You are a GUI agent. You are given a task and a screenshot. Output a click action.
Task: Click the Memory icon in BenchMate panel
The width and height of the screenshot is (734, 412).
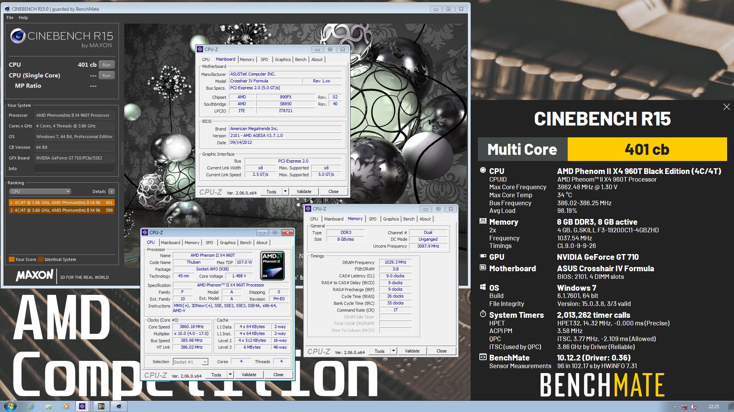[x=483, y=221]
